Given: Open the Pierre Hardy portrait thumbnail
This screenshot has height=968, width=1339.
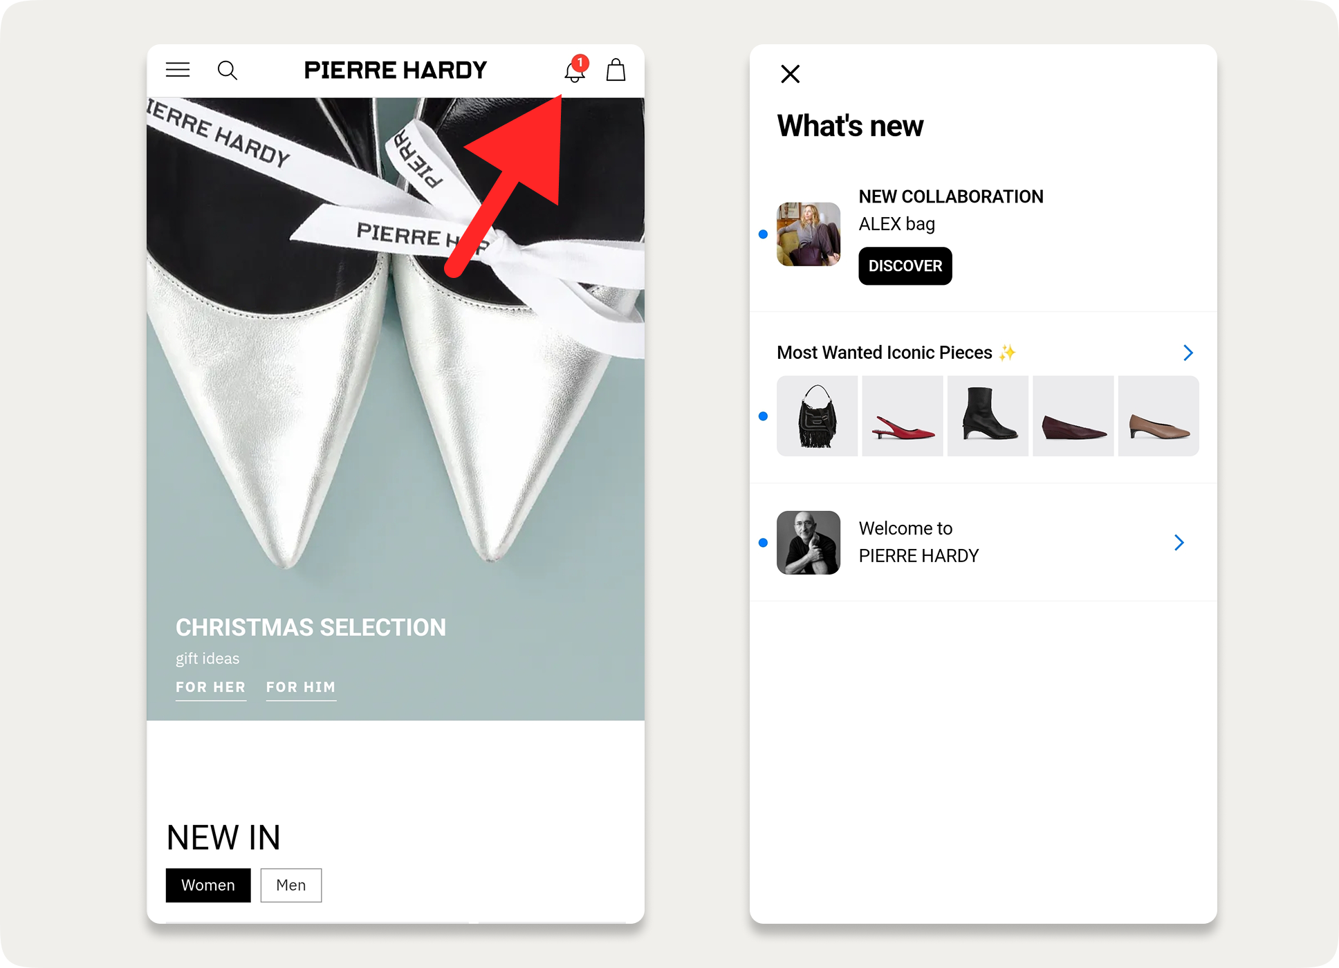Looking at the screenshot, I should pyautogui.click(x=809, y=543).
